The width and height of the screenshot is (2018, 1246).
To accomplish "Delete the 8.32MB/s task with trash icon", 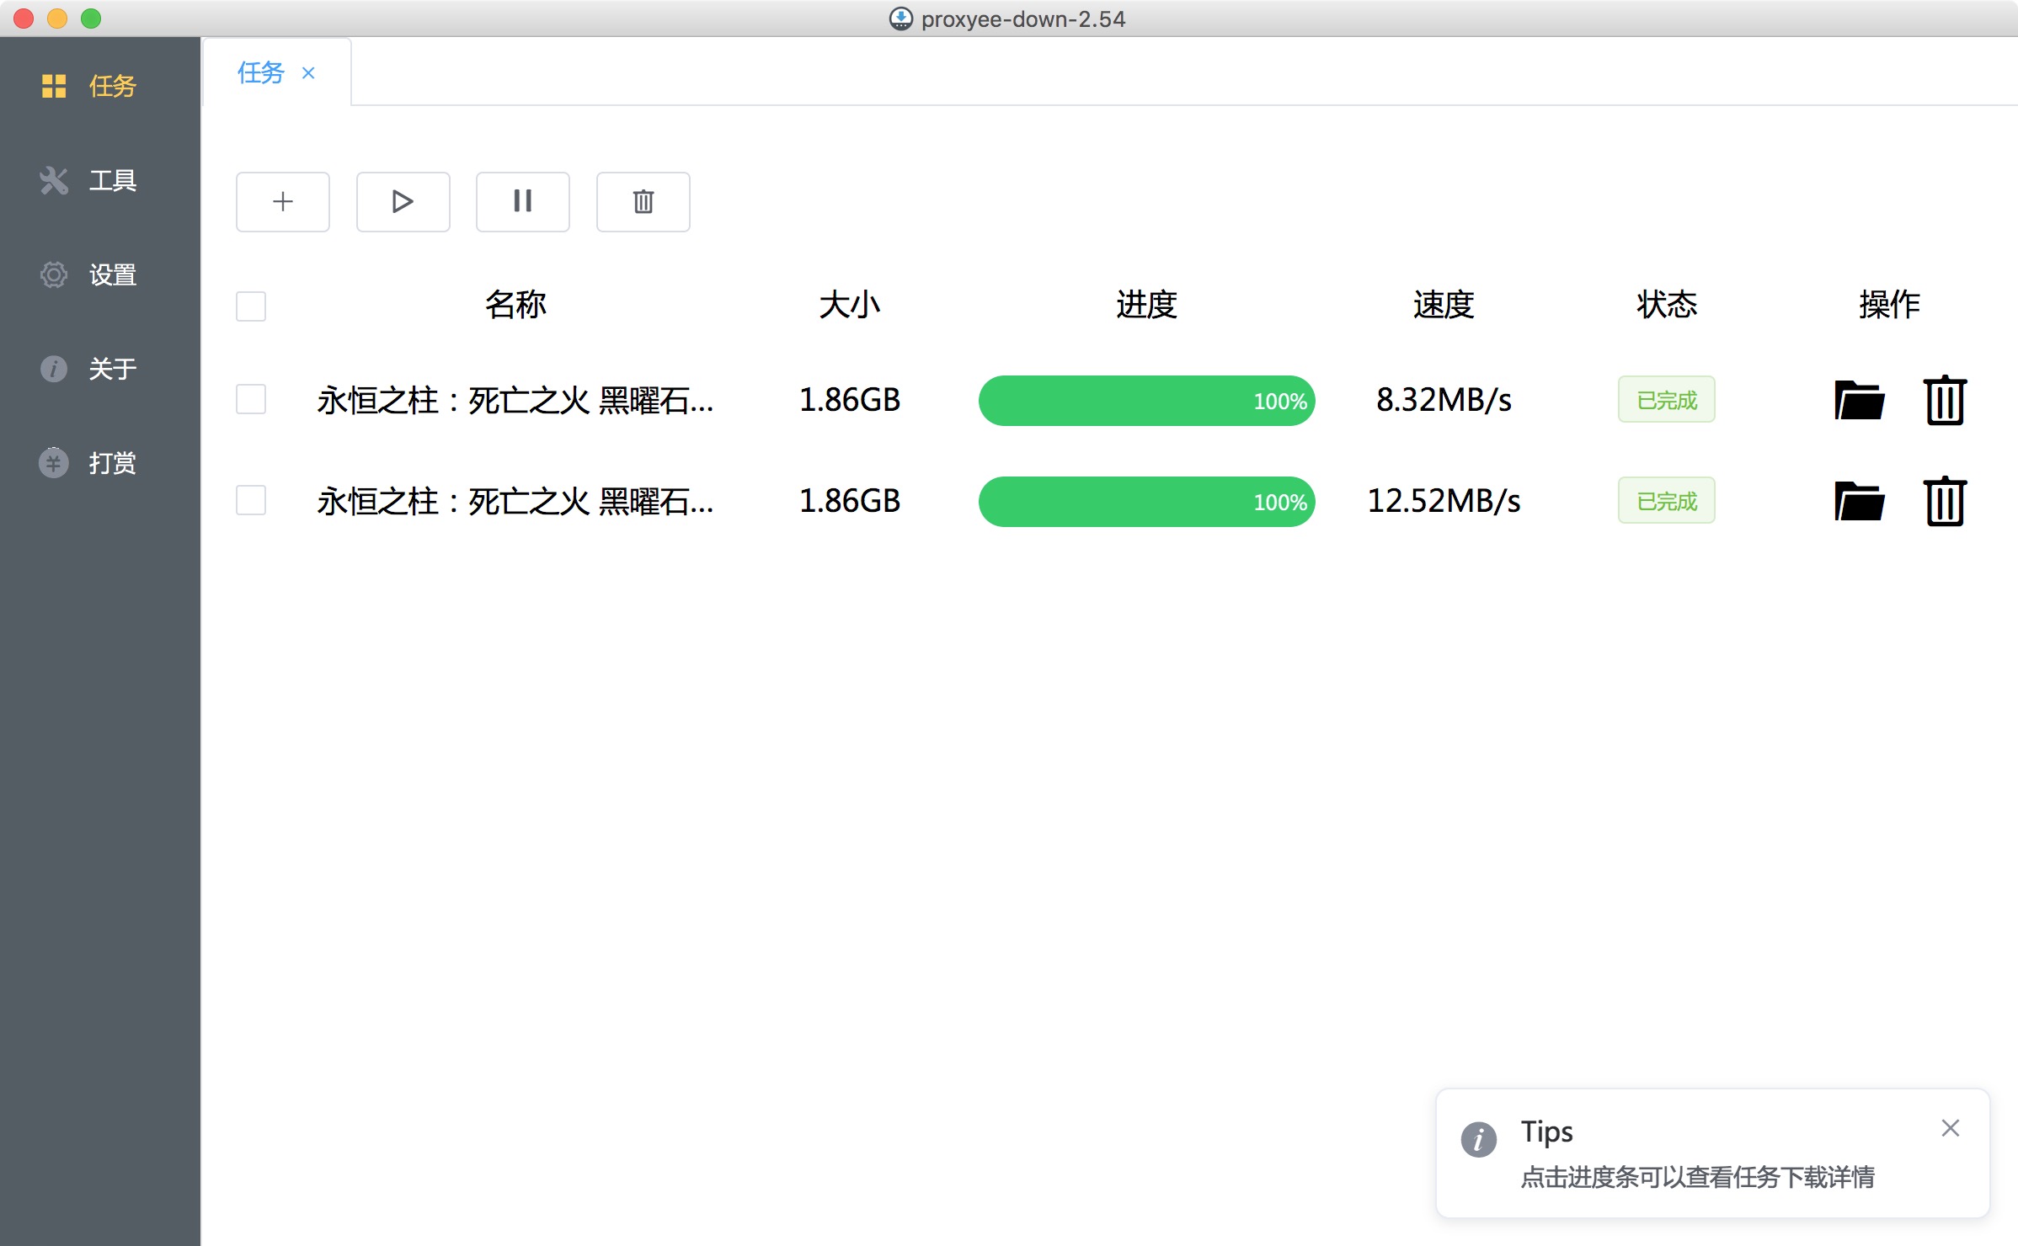I will pyautogui.click(x=1945, y=401).
